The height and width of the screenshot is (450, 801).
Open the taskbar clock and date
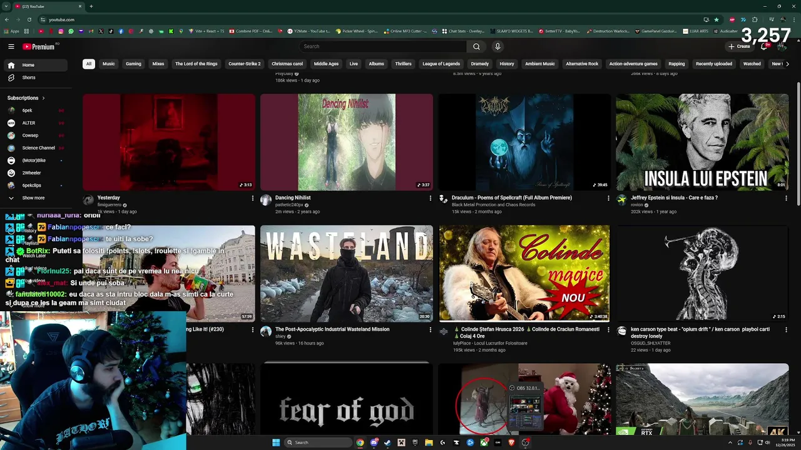coord(785,442)
